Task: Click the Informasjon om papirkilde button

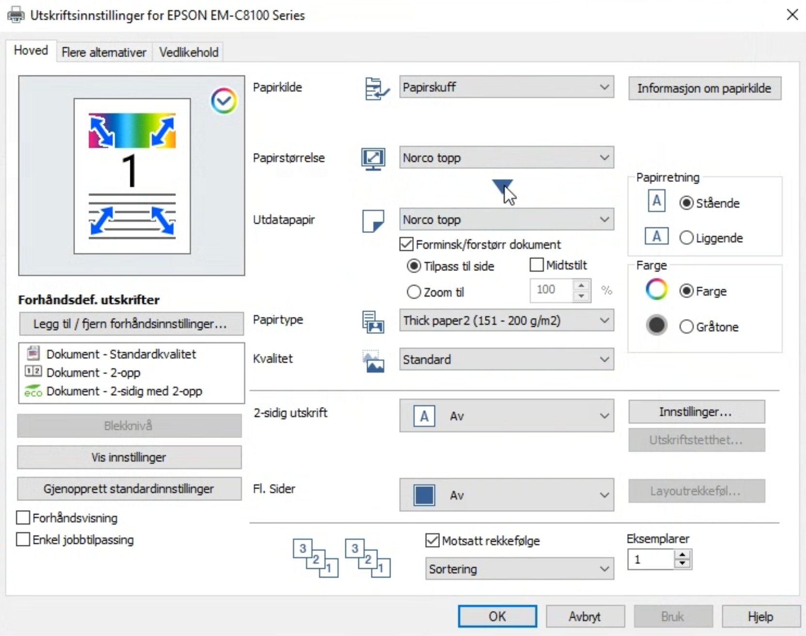Action: tap(705, 89)
